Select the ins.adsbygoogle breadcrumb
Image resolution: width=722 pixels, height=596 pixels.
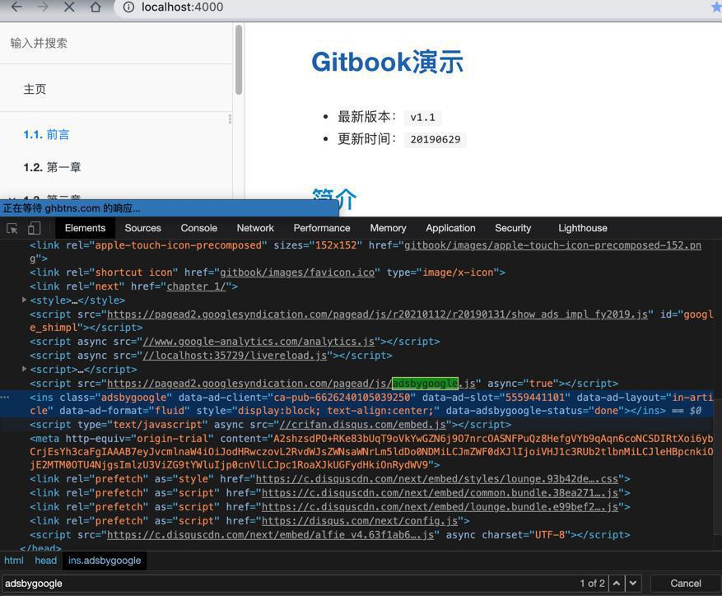click(x=105, y=561)
